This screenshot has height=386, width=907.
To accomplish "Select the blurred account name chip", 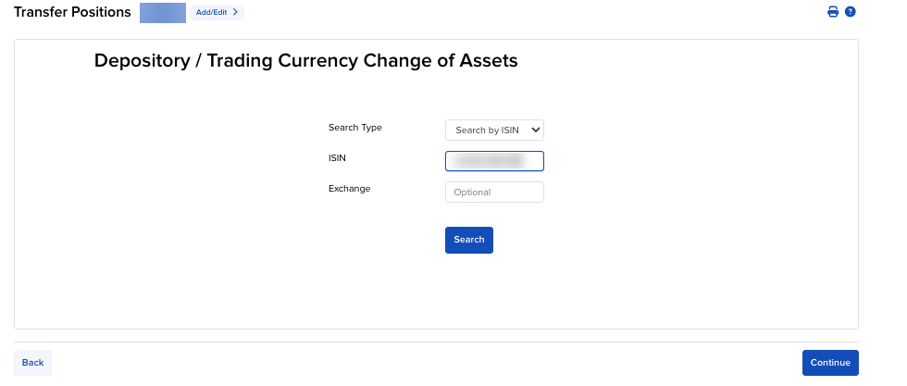I will pyautogui.click(x=162, y=12).
